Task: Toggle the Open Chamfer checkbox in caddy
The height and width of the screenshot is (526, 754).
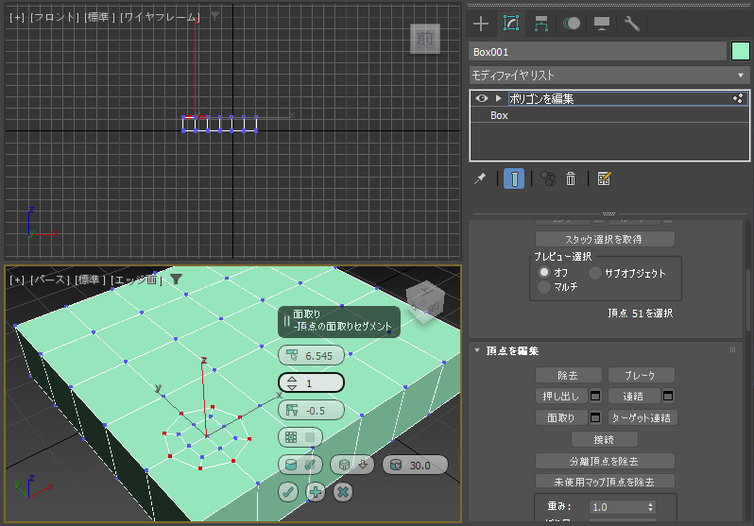Action: tap(310, 437)
